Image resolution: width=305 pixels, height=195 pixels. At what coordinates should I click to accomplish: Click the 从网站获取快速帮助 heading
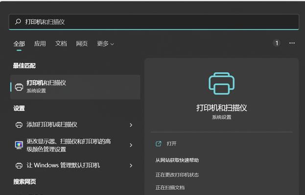tap(177, 160)
